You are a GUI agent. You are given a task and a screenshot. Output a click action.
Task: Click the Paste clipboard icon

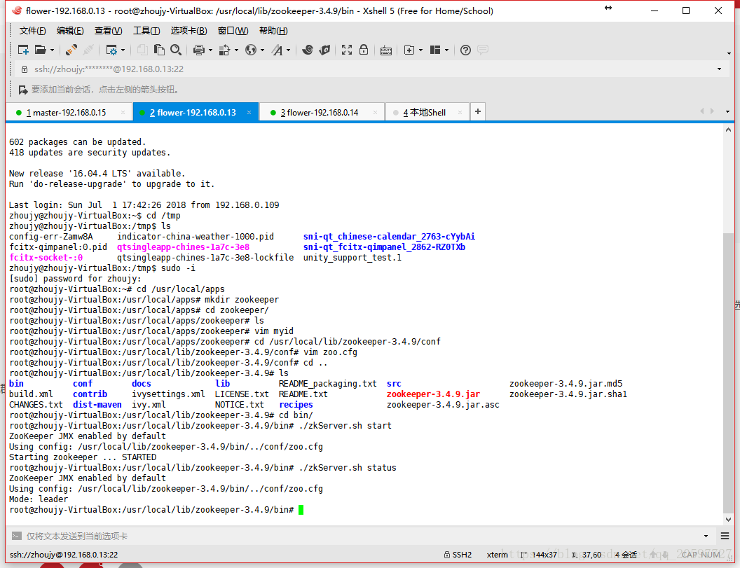point(160,50)
